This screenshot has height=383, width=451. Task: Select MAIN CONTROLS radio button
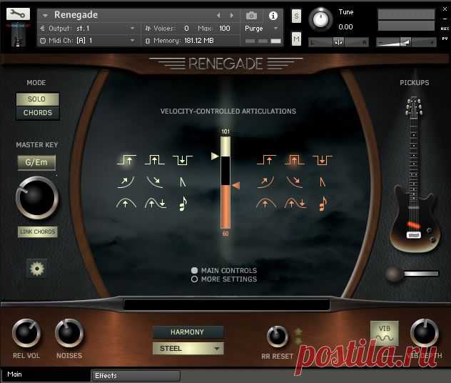click(194, 270)
